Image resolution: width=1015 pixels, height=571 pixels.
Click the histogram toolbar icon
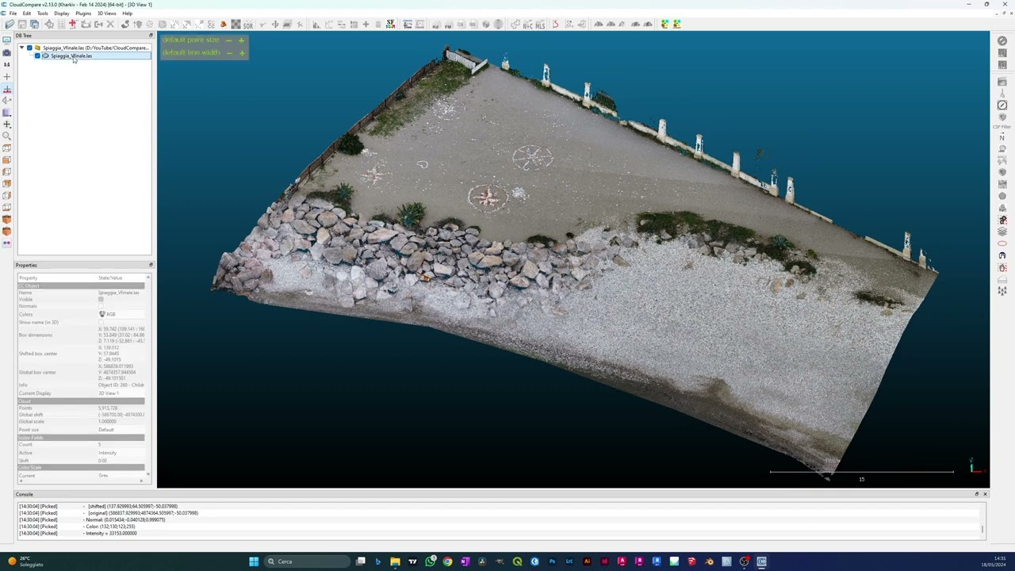click(316, 24)
